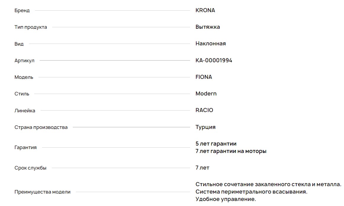This screenshot has height=206, width=344.
Task: Select the Страна производства label
Action: pos(41,127)
